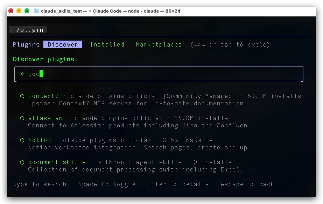Viewport: 323px width, 204px height.
Task: Click inside the plugin search field
Action: tap(157, 74)
